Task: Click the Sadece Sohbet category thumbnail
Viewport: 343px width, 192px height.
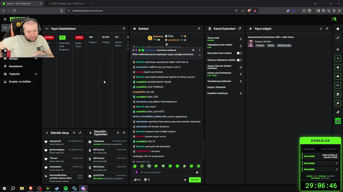Action: pyautogui.click(x=251, y=43)
